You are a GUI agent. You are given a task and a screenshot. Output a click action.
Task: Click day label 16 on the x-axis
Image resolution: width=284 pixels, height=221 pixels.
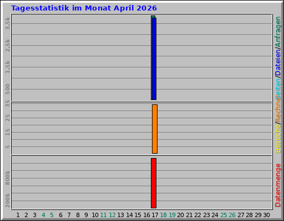(146, 215)
